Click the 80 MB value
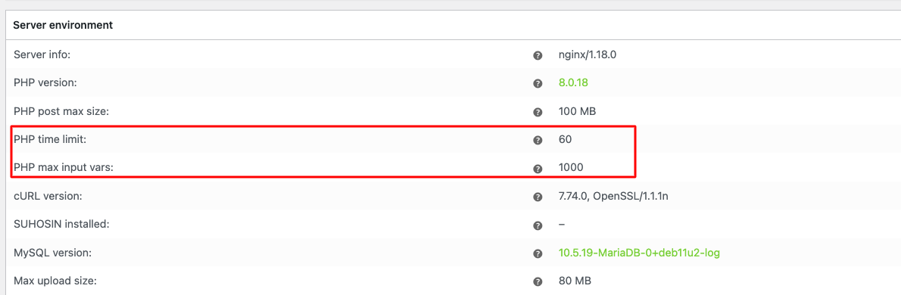The width and height of the screenshot is (901, 295). click(x=575, y=281)
